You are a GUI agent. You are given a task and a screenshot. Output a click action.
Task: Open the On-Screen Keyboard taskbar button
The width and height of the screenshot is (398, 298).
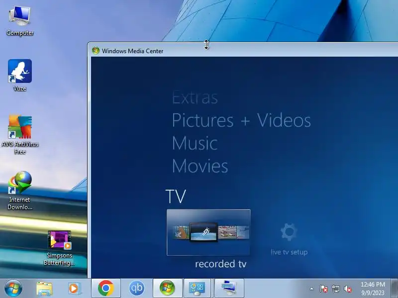point(229,288)
